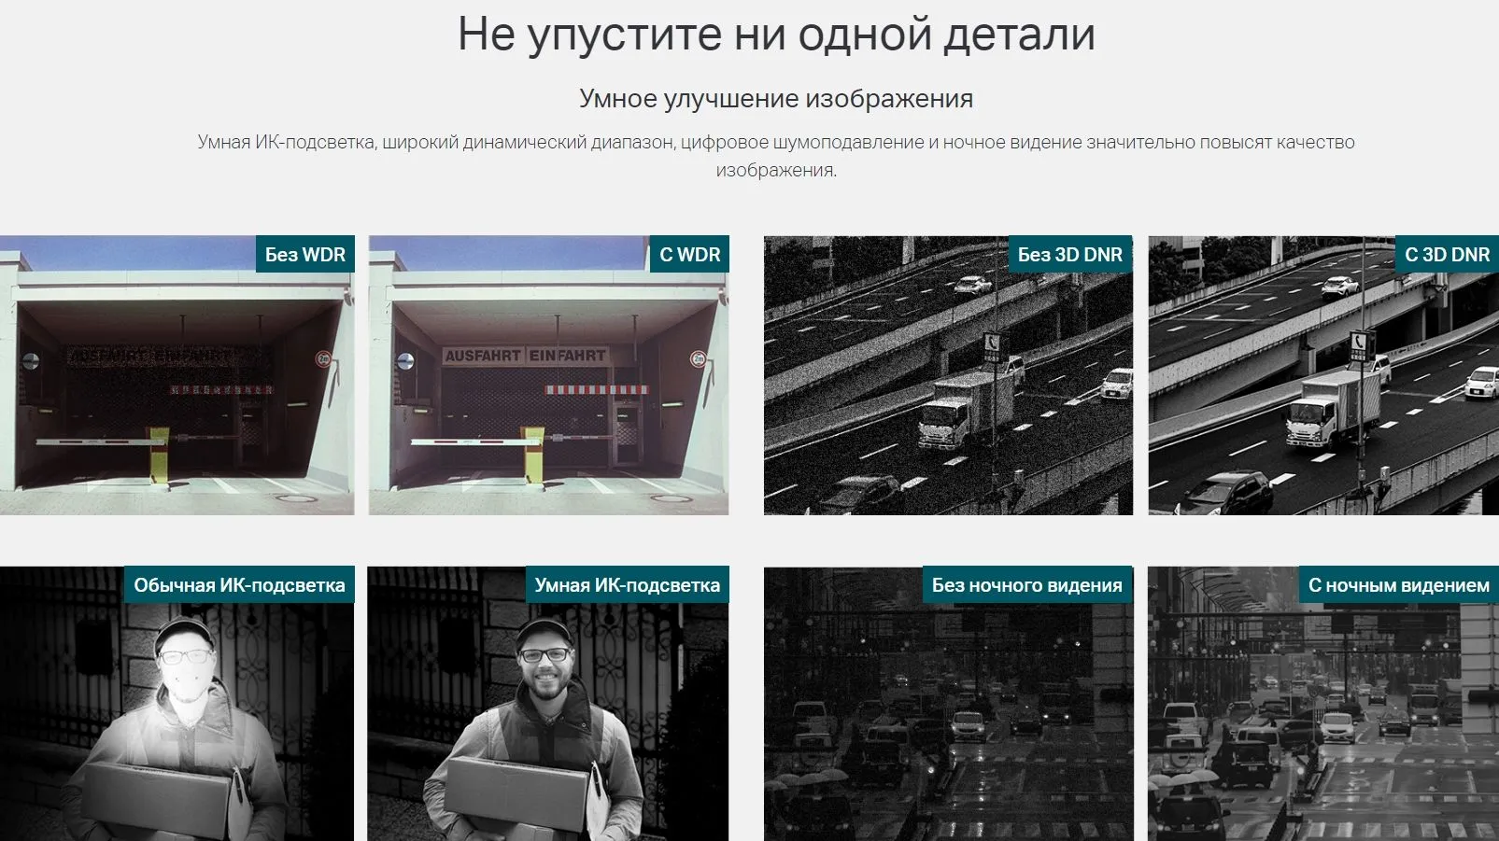The height and width of the screenshot is (841, 1499).
Task: Select the 'С 3D DNR' label badge
Action: pos(1447,255)
